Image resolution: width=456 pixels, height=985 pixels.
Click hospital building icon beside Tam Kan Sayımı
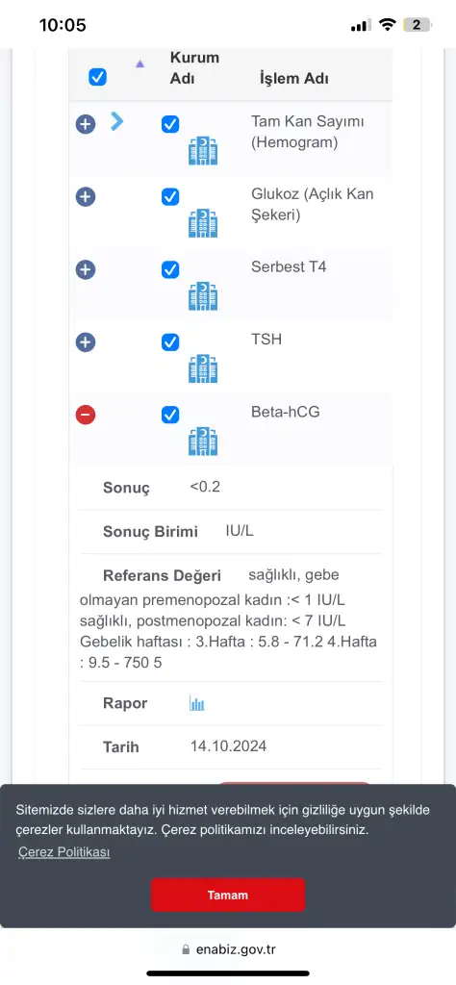coord(203,151)
